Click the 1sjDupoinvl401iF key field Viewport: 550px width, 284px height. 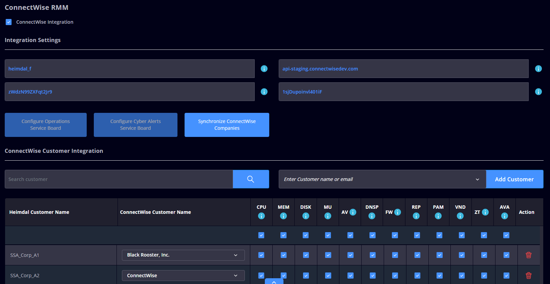(404, 92)
